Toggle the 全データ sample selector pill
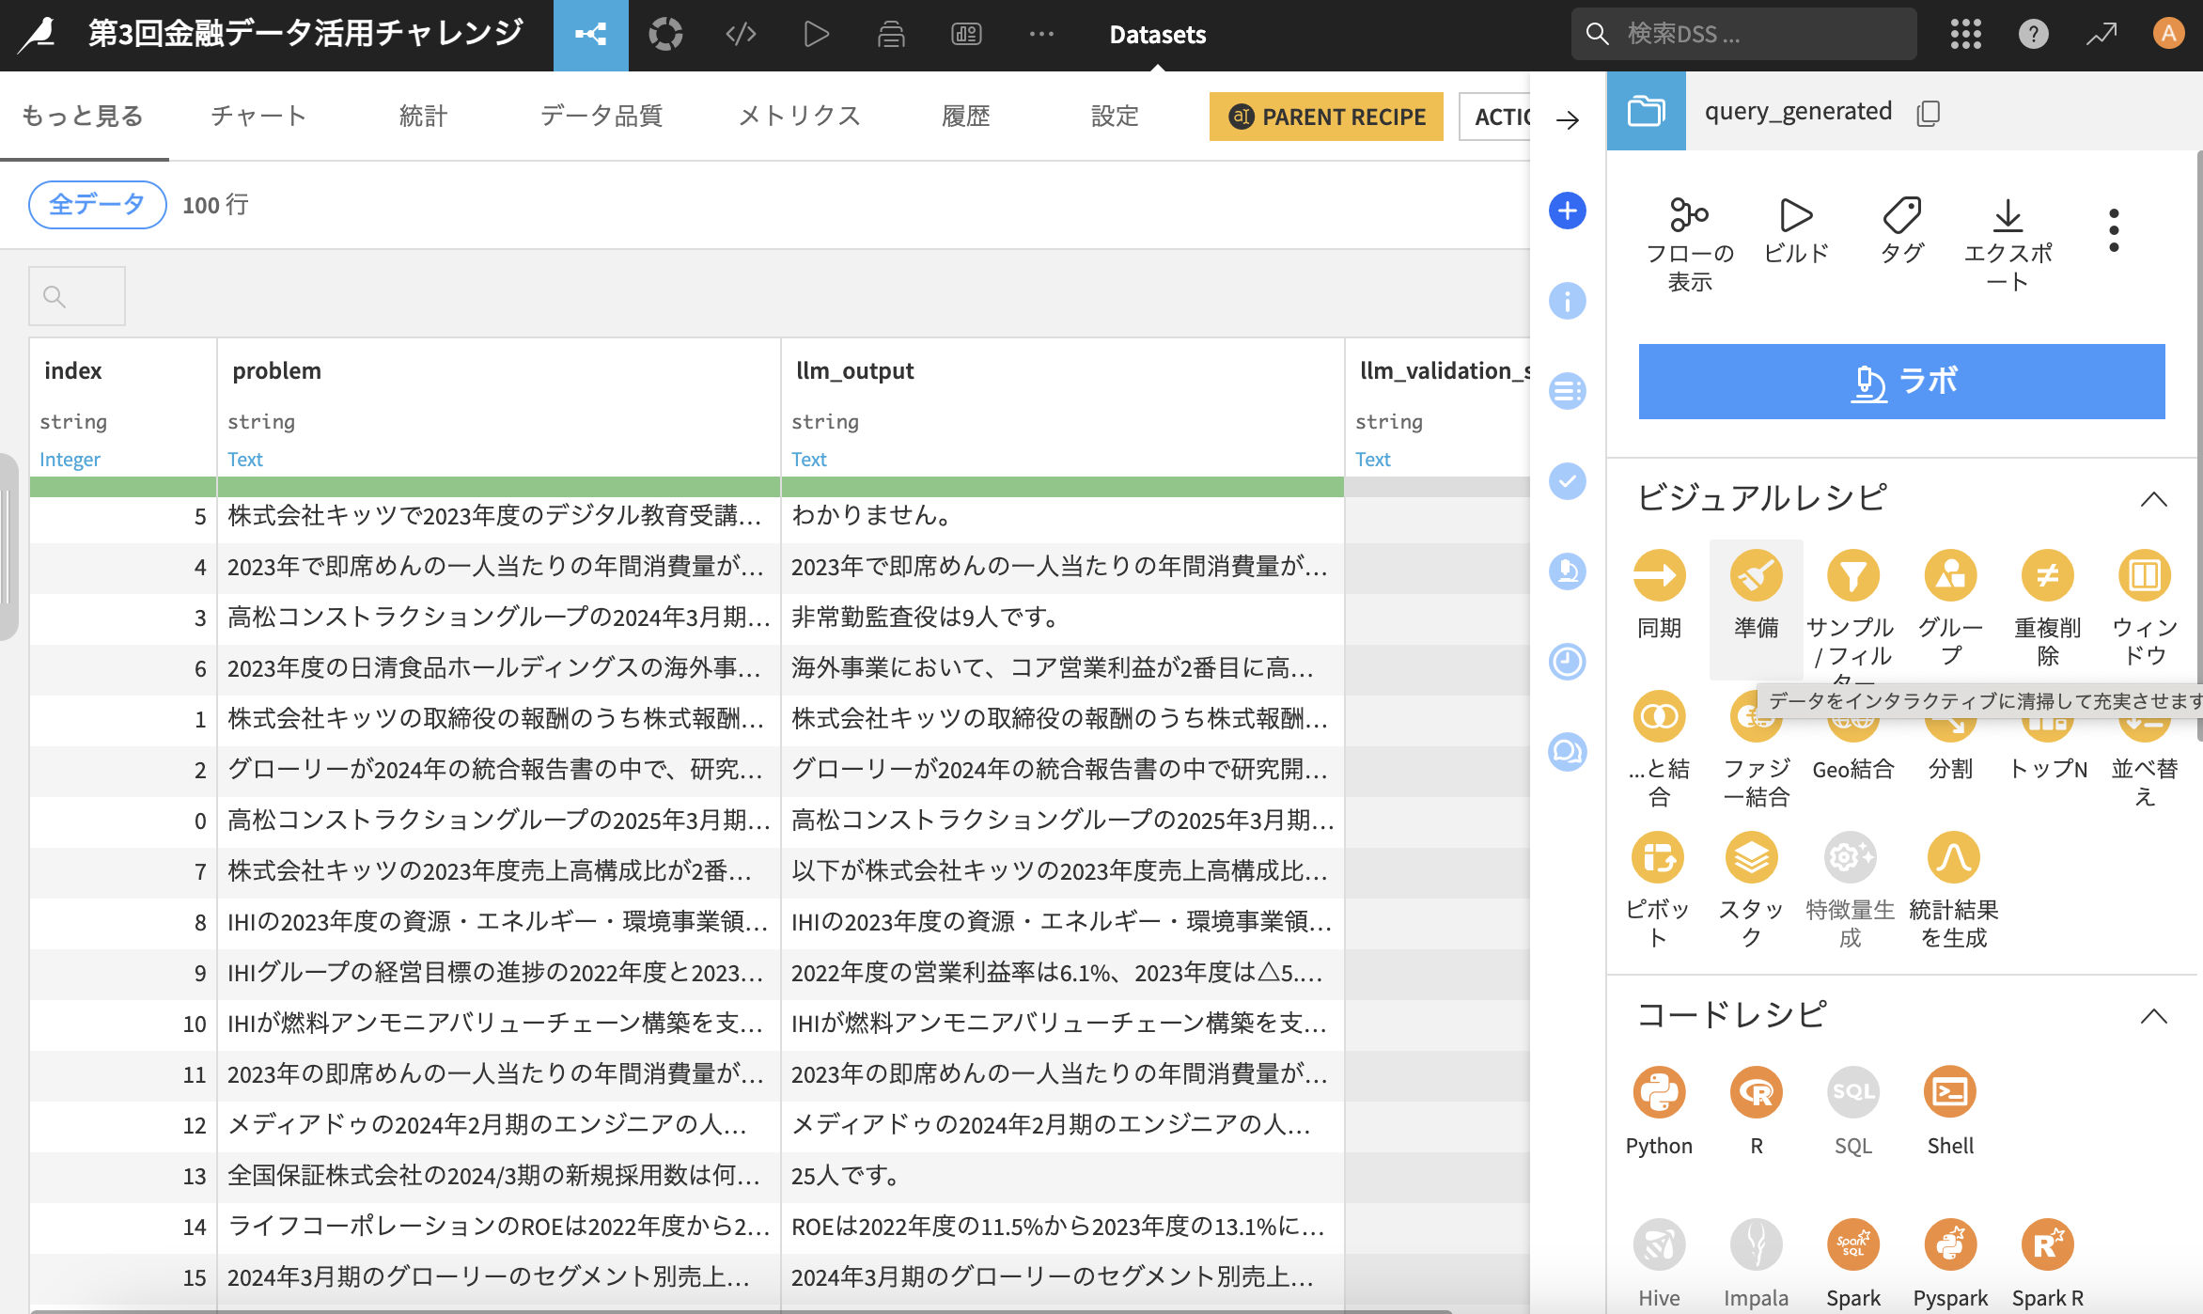The width and height of the screenshot is (2203, 1314). coord(97,204)
